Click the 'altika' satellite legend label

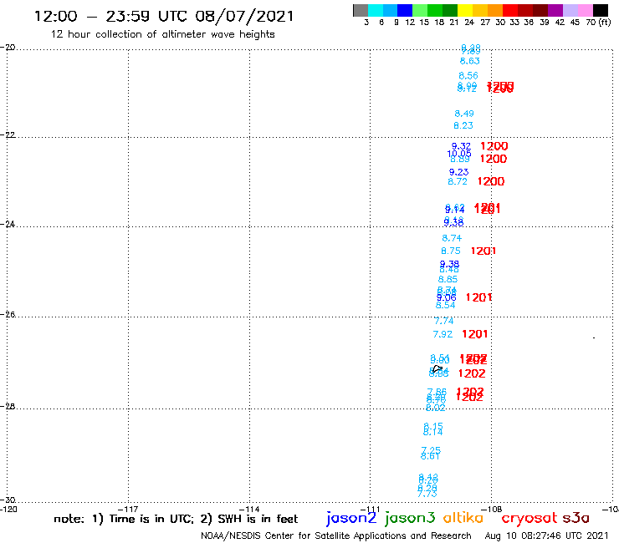point(463,518)
